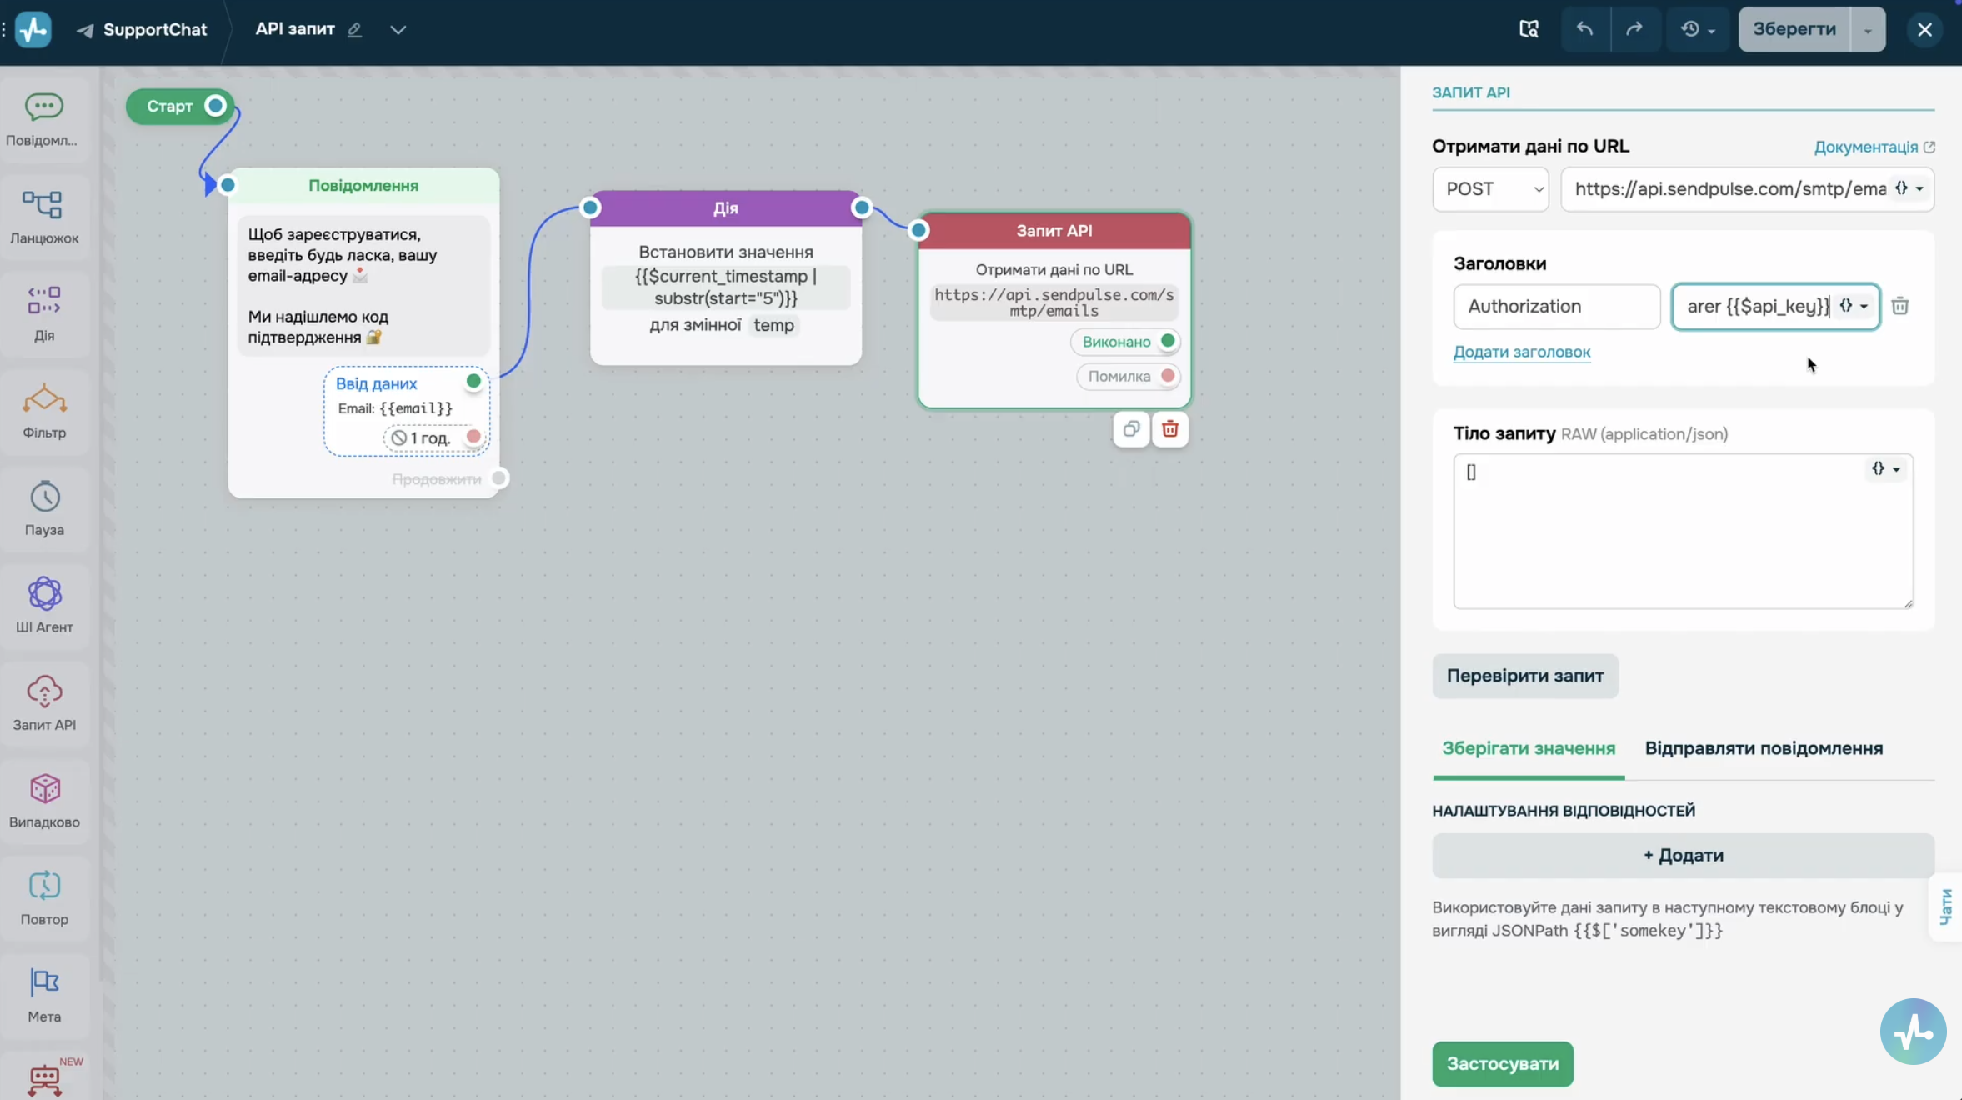Open version history dropdown
Image resolution: width=1962 pixels, height=1100 pixels.
[x=1697, y=29]
